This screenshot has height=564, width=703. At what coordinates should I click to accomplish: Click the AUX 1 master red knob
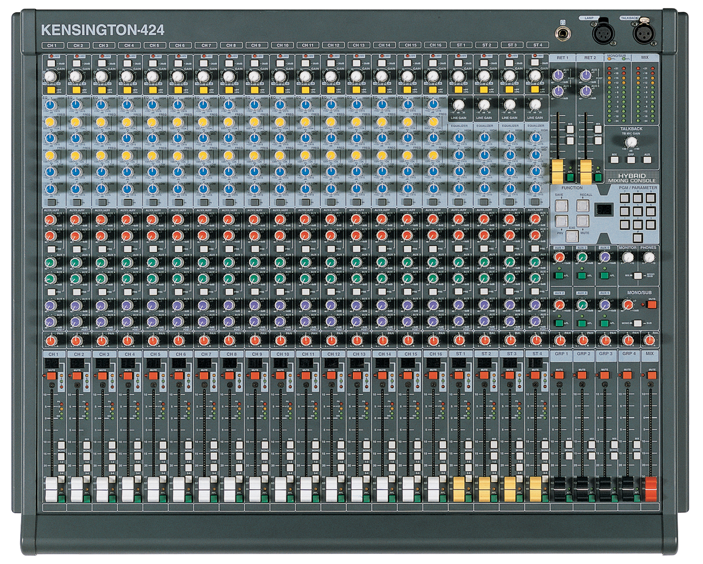(x=559, y=257)
